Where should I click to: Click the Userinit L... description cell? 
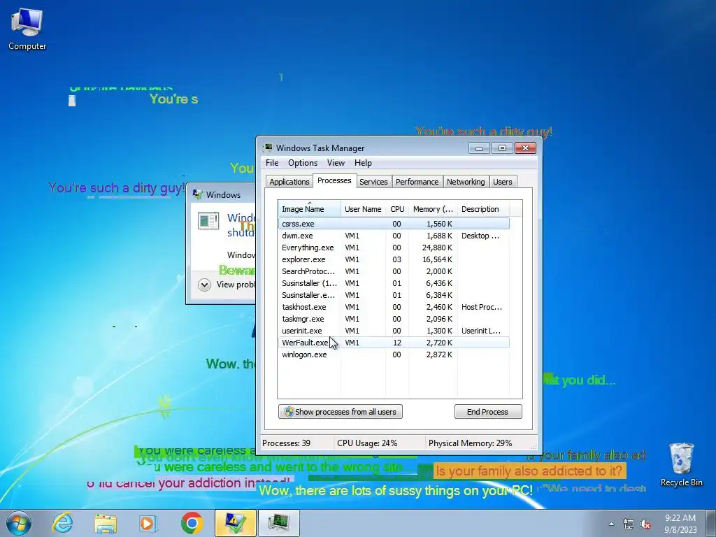(481, 331)
